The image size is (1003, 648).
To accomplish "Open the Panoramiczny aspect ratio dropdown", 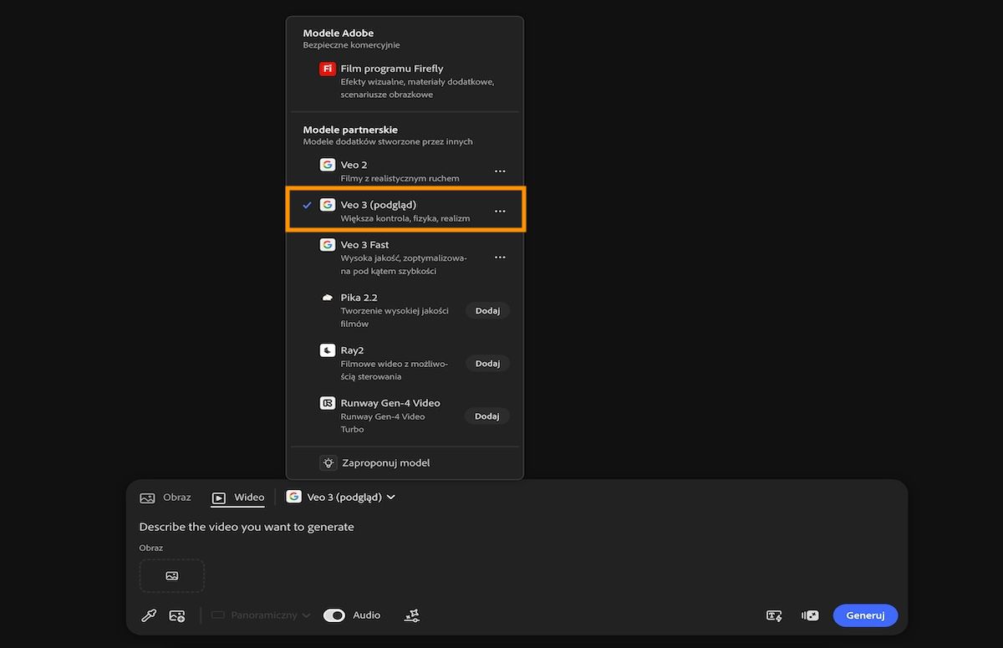I will 261,615.
